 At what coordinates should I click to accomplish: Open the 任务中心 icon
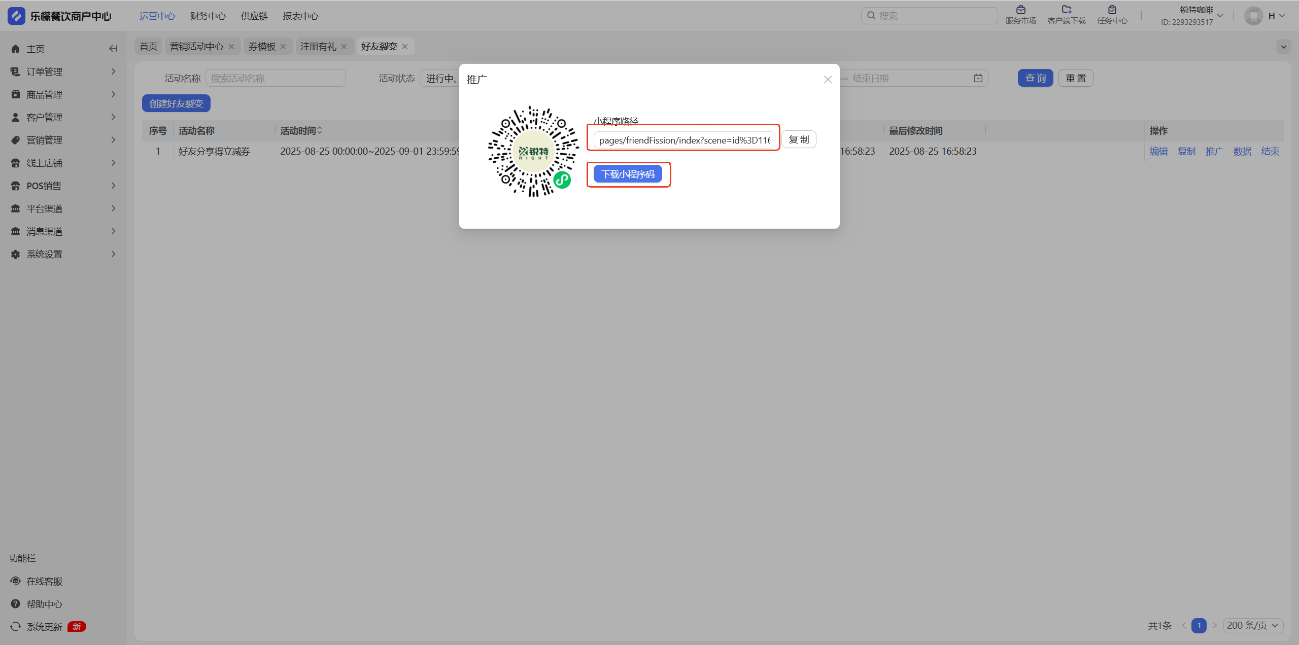[x=1112, y=10]
